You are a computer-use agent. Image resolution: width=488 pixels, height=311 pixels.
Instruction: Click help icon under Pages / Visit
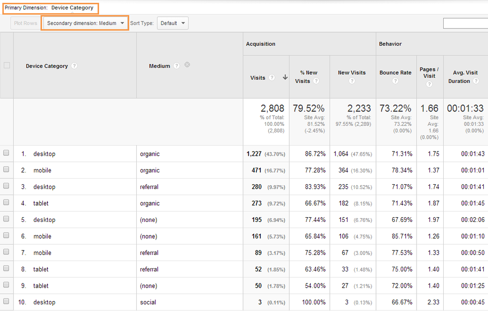pyautogui.click(x=429, y=84)
